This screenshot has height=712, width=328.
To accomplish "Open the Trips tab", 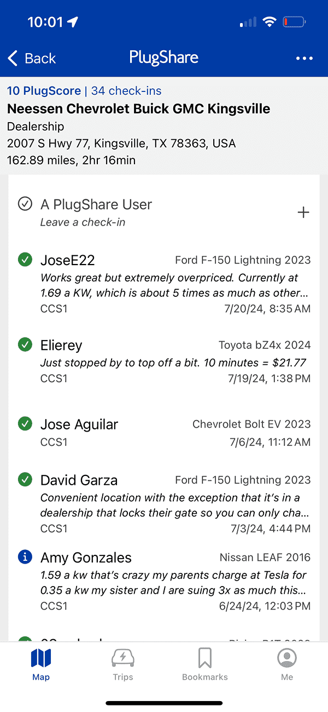I will [123, 664].
